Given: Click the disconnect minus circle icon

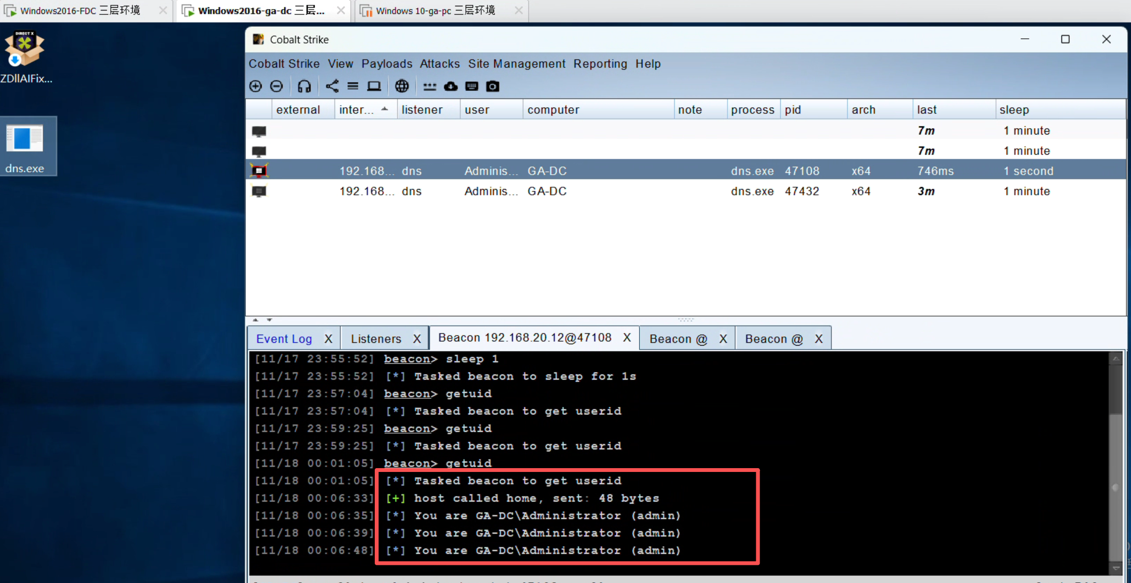Looking at the screenshot, I should (277, 86).
